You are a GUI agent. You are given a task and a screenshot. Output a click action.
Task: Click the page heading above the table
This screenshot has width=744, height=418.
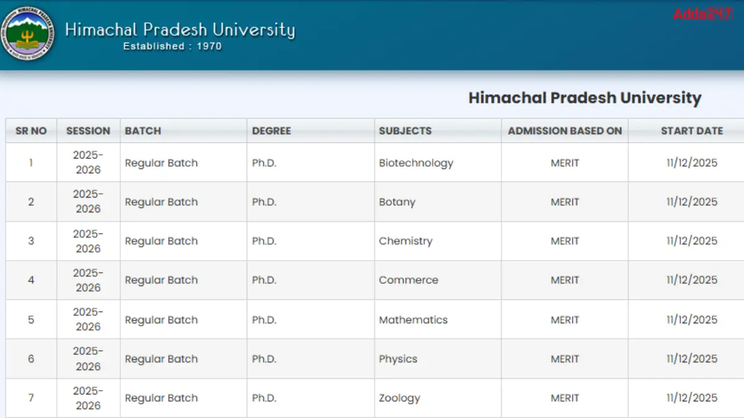(x=584, y=98)
